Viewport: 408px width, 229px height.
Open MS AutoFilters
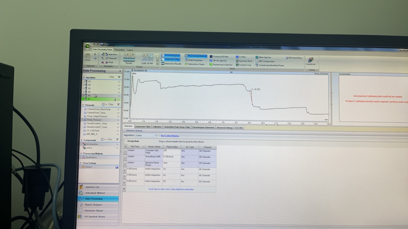coord(294,58)
